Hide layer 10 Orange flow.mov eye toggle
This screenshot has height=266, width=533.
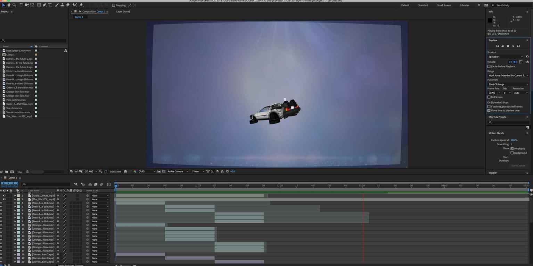click(x=1, y=225)
